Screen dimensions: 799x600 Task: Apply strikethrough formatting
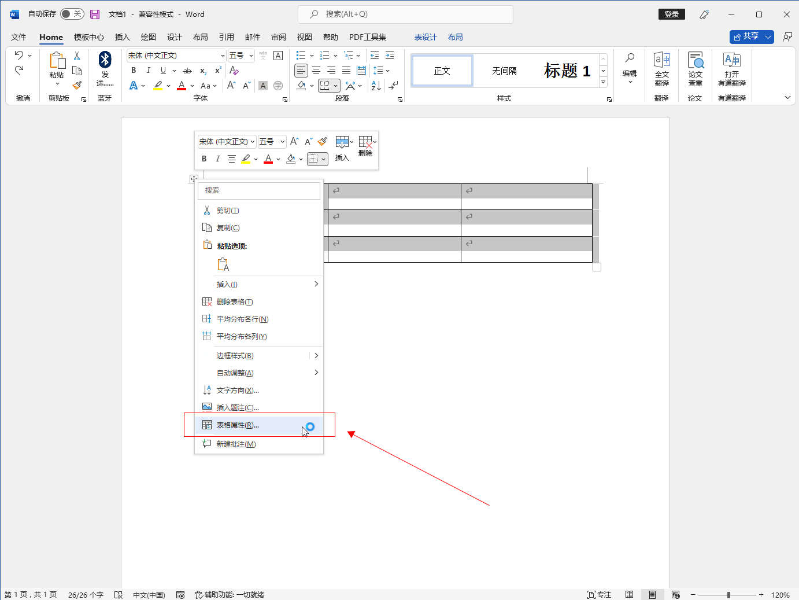coord(187,71)
